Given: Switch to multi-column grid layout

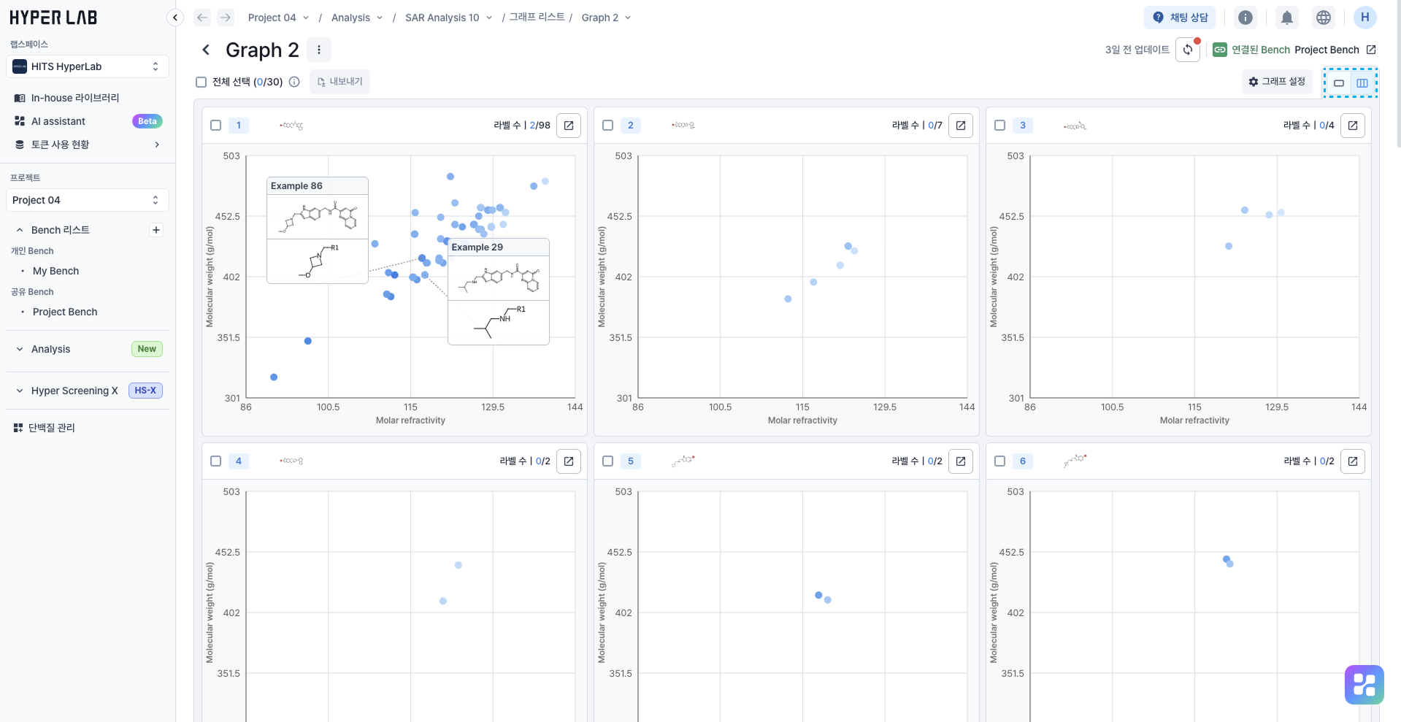Looking at the screenshot, I should 1362,82.
